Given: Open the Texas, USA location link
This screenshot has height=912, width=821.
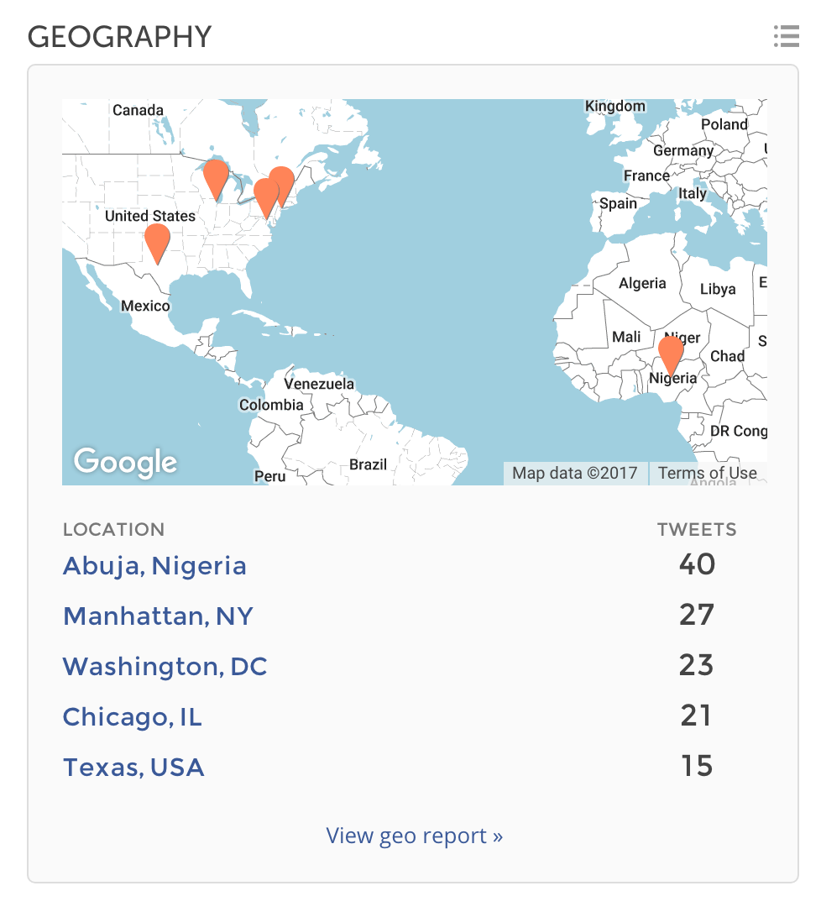Looking at the screenshot, I should 133,767.
